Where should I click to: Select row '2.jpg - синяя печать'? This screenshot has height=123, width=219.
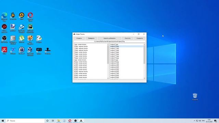coord(90,60)
